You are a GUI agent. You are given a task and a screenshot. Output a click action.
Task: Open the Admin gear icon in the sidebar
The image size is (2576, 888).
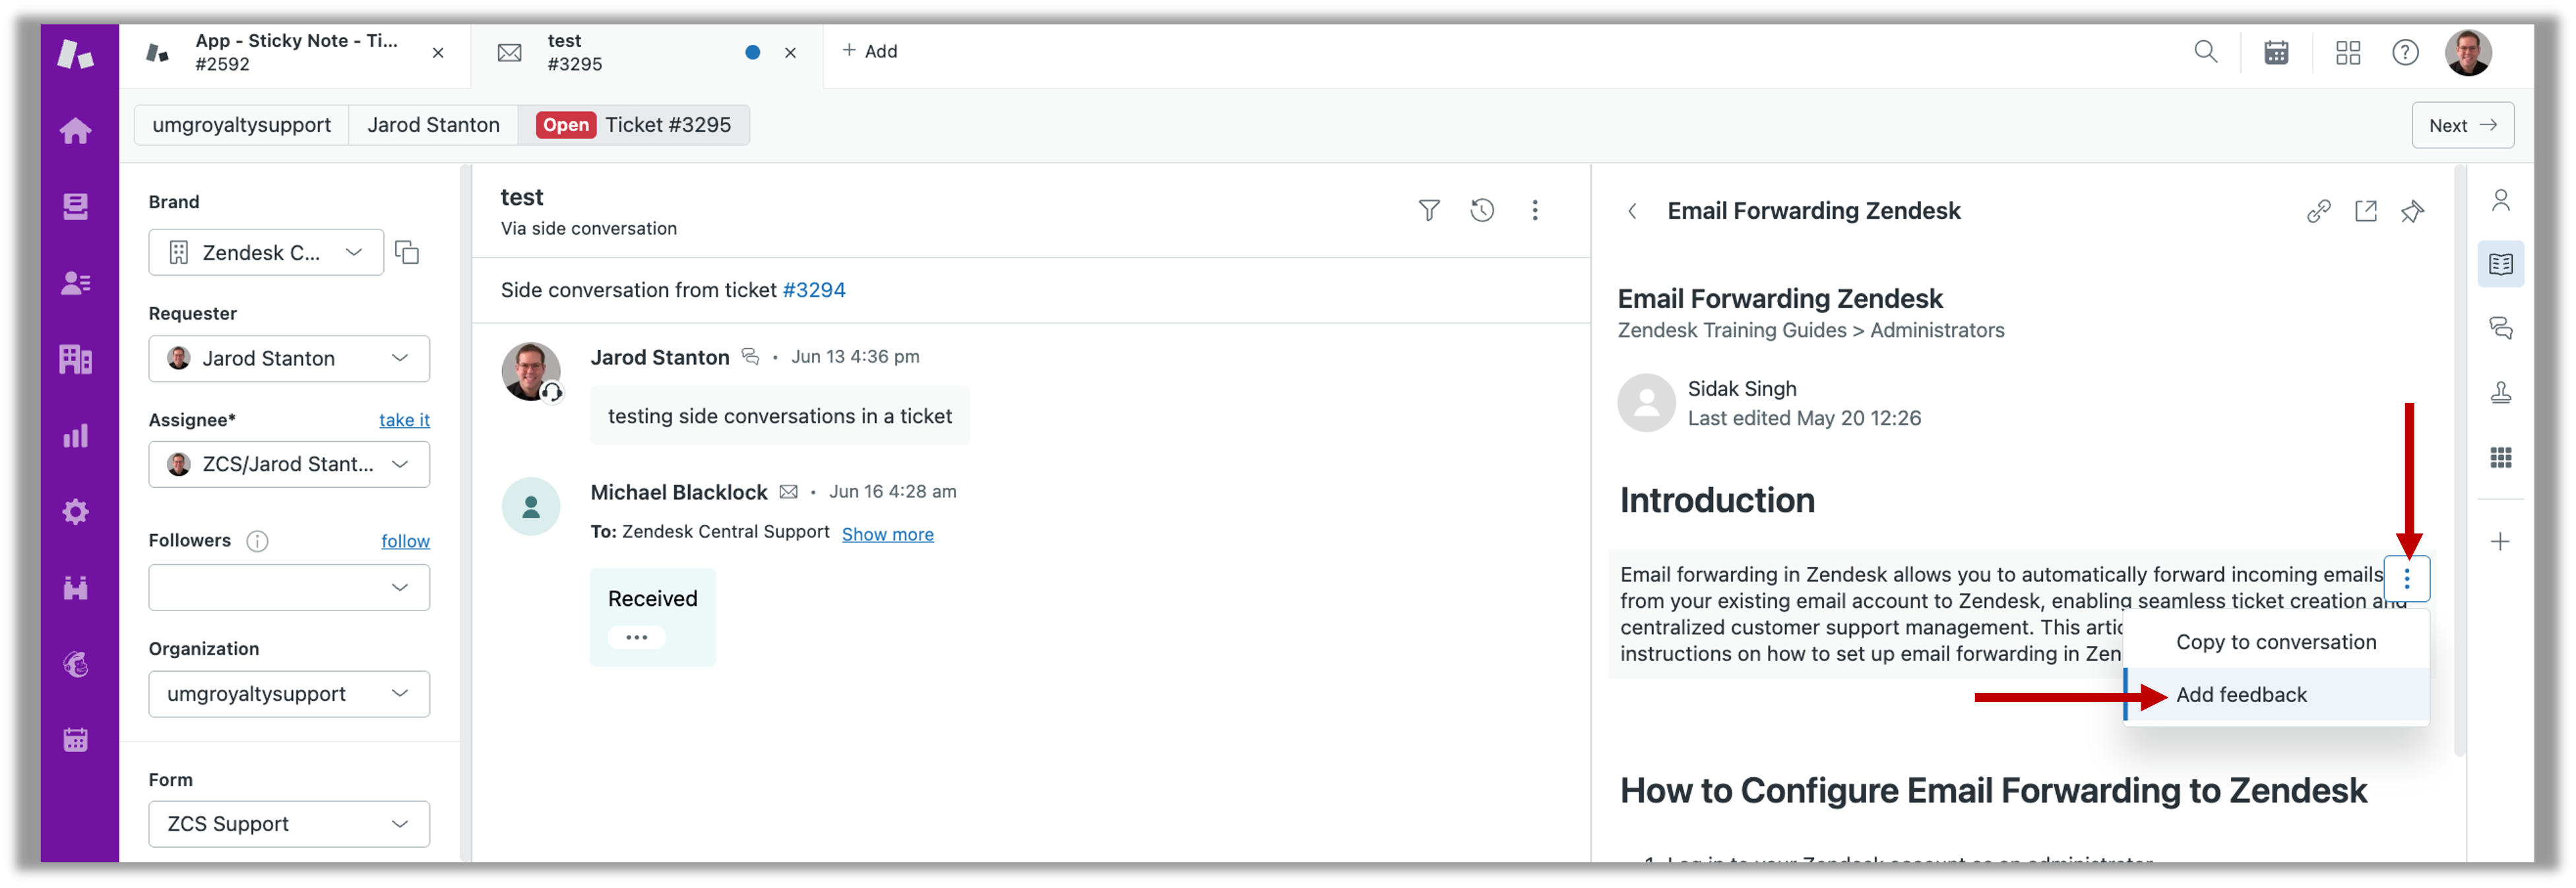click(x=75, y=512)
